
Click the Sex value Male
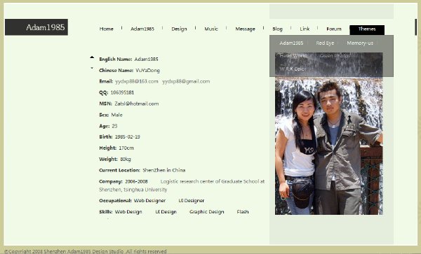click(116, 115)
